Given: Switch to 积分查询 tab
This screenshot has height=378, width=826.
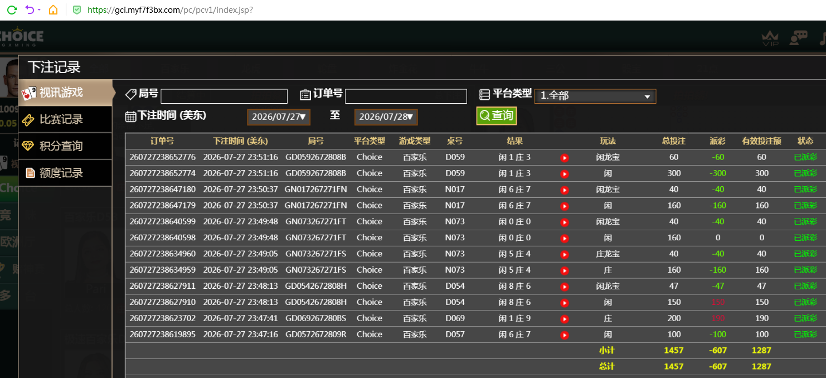Looking at the screenshot, I should pos(66,146).
